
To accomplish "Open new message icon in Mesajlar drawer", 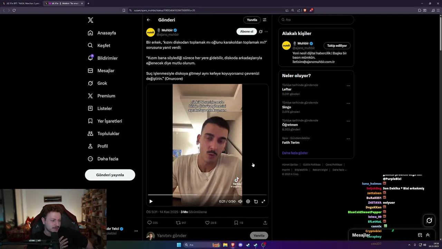I will click(420, 235).
